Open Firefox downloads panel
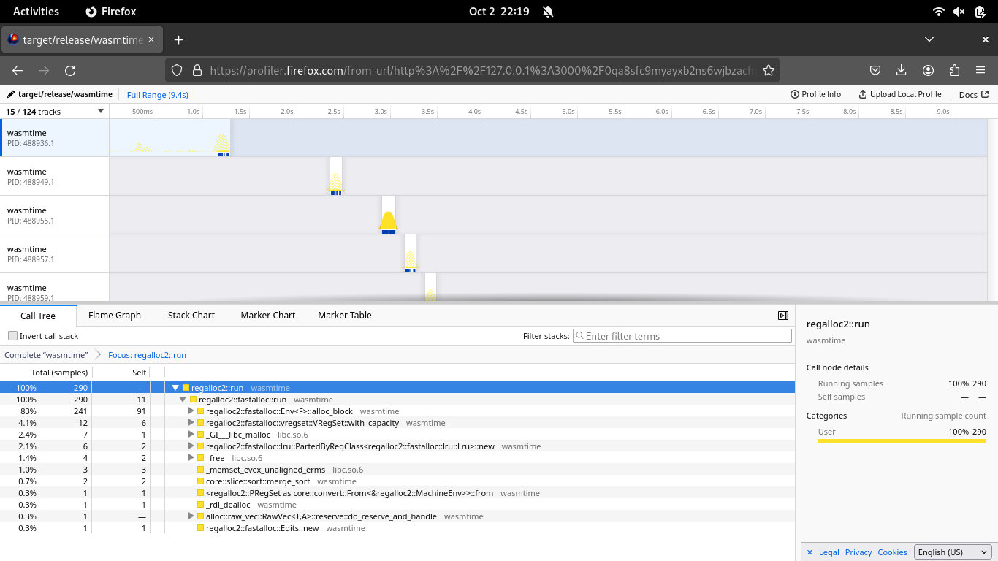The height and width of the screenshot is (561, 998). coord(902,70)
